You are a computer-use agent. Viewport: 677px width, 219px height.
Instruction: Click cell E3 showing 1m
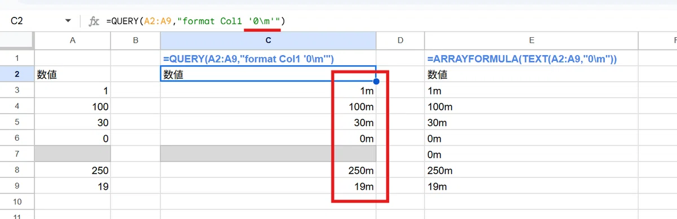(x=531, y=90)
